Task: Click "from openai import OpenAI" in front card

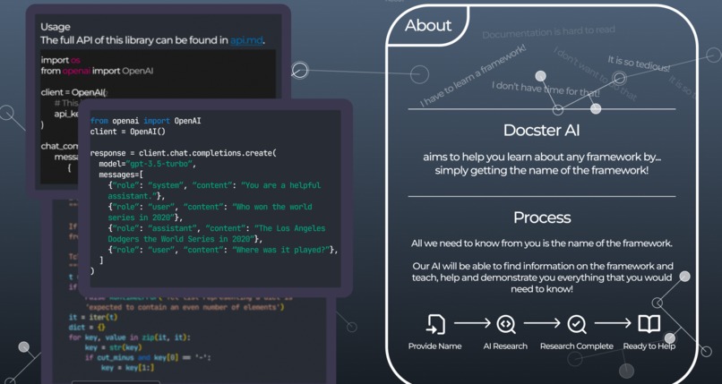Action: (x=145, y=121)
